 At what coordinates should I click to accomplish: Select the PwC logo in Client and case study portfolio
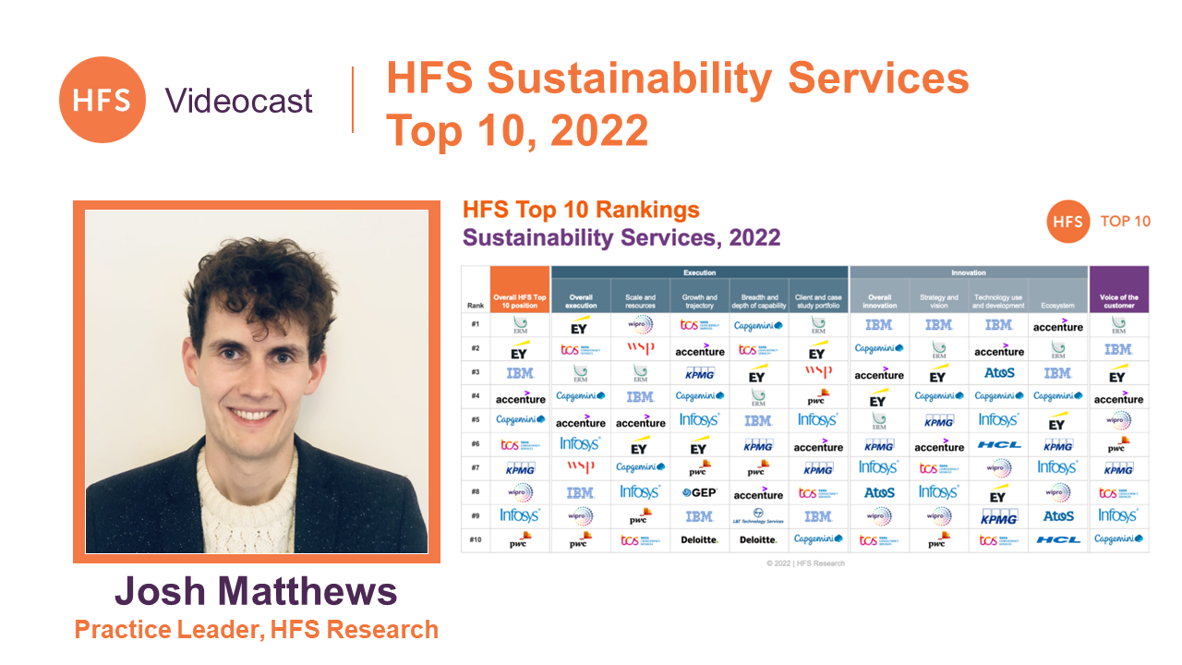click(818, 396)
